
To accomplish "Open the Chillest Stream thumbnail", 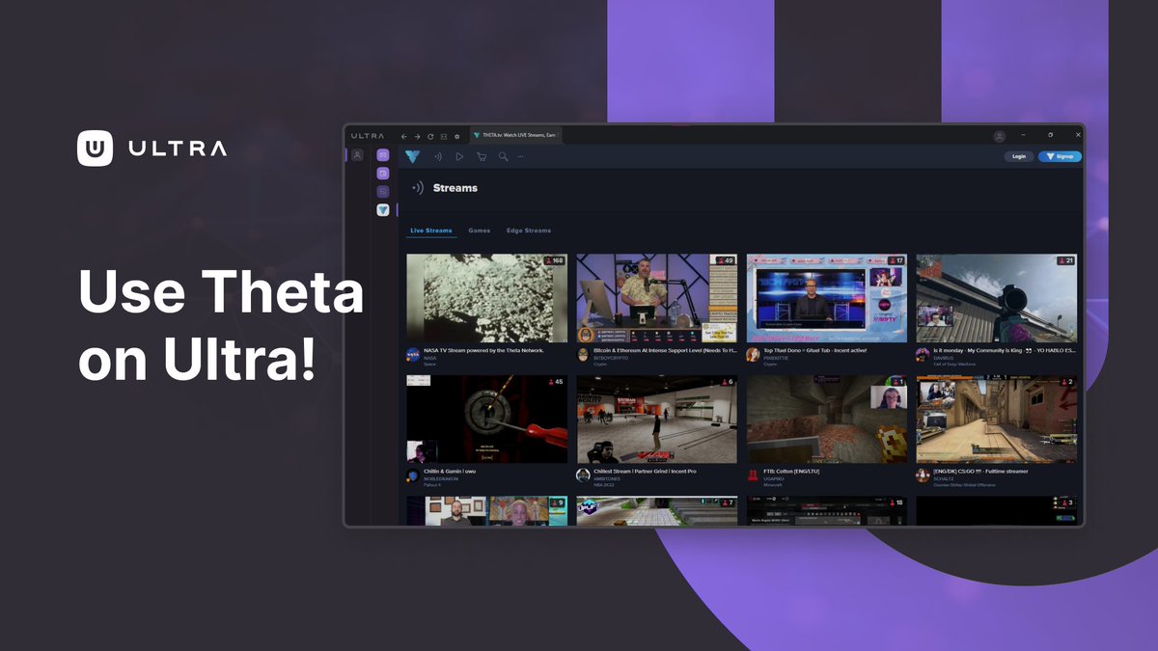I will 657,420.
